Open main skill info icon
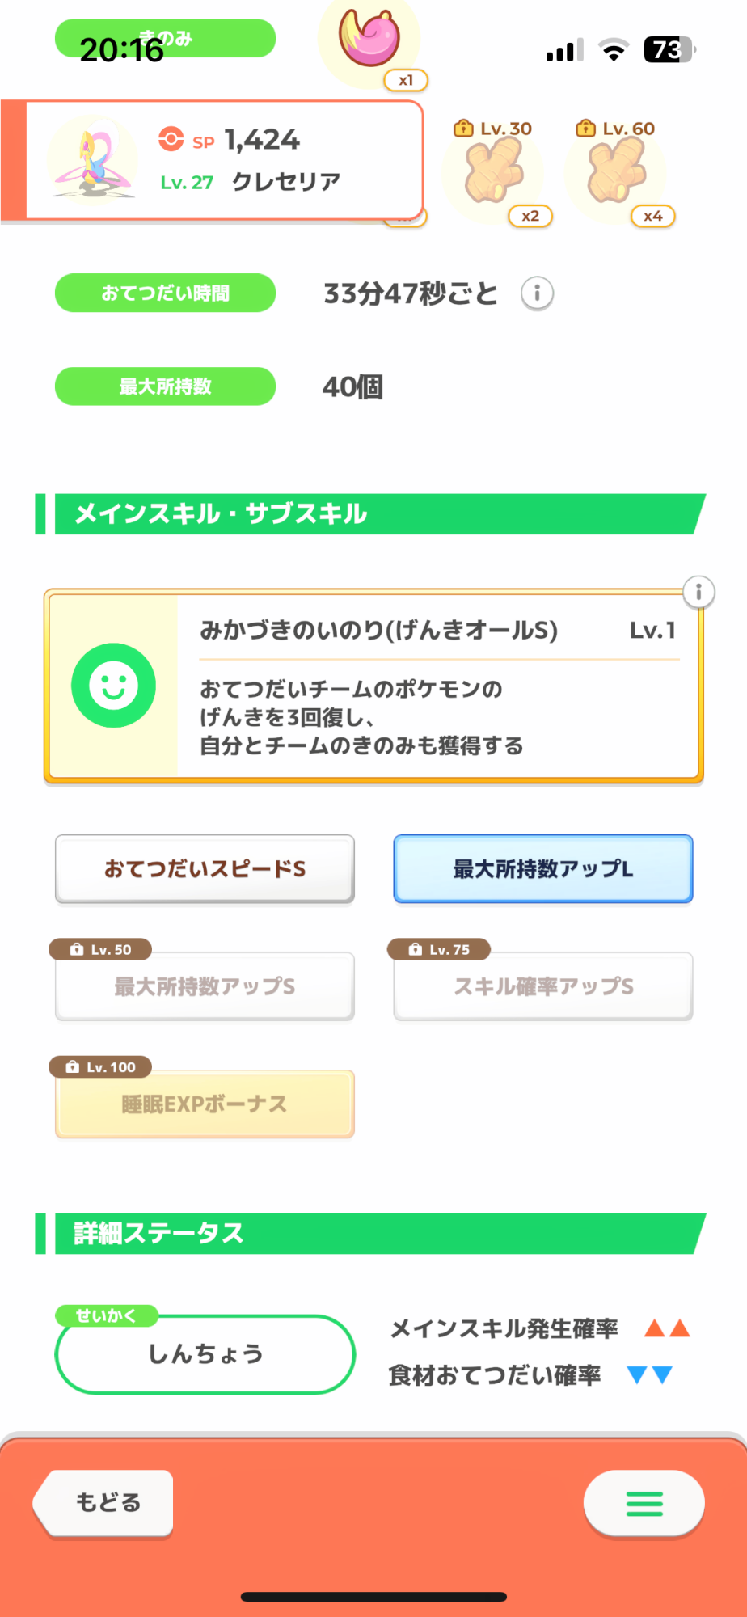 [x=698, y=592]
